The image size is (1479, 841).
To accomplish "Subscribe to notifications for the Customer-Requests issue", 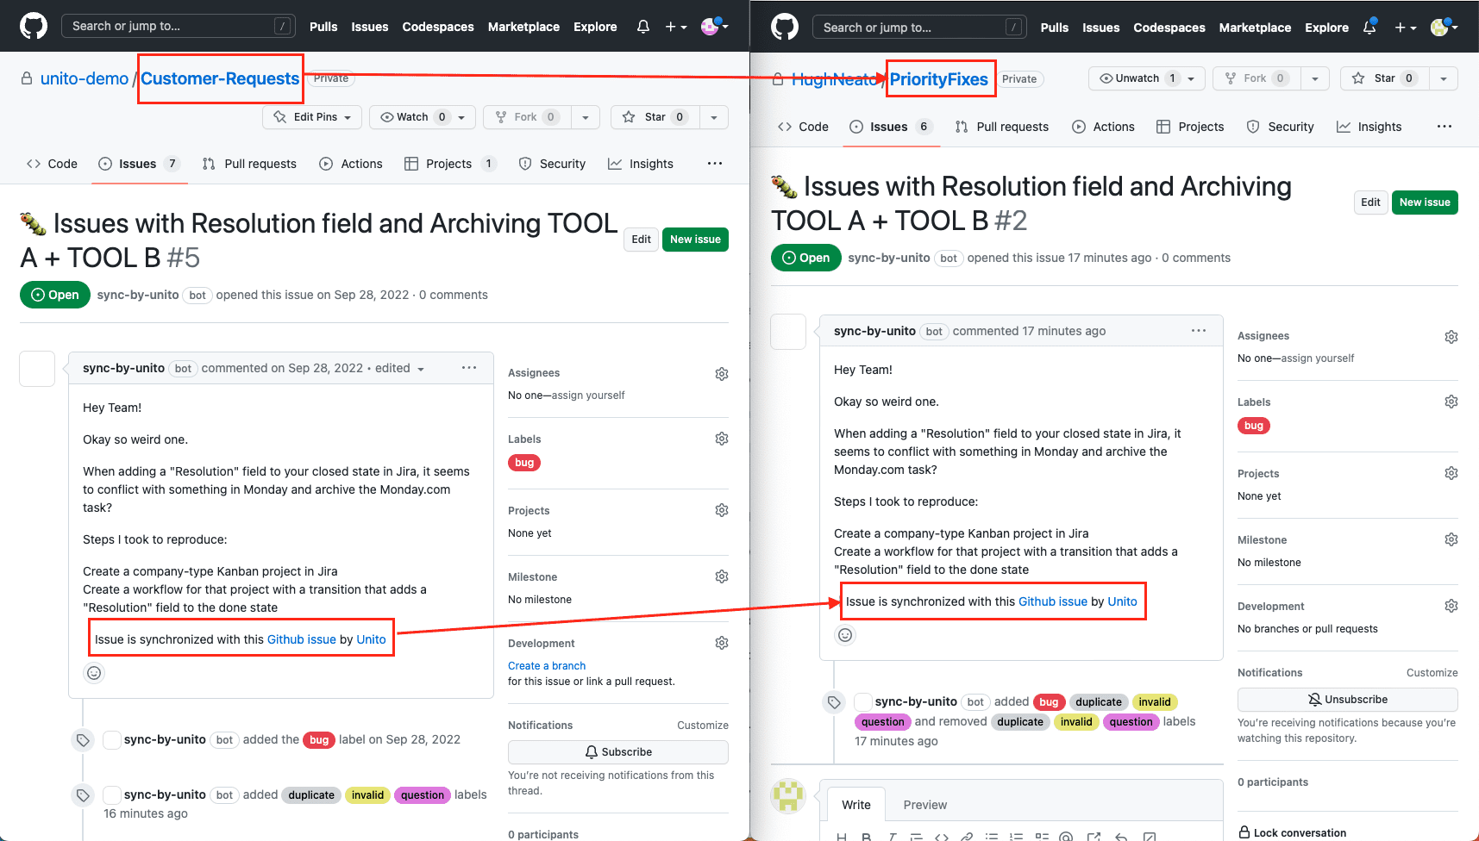I will click(617, 751).
